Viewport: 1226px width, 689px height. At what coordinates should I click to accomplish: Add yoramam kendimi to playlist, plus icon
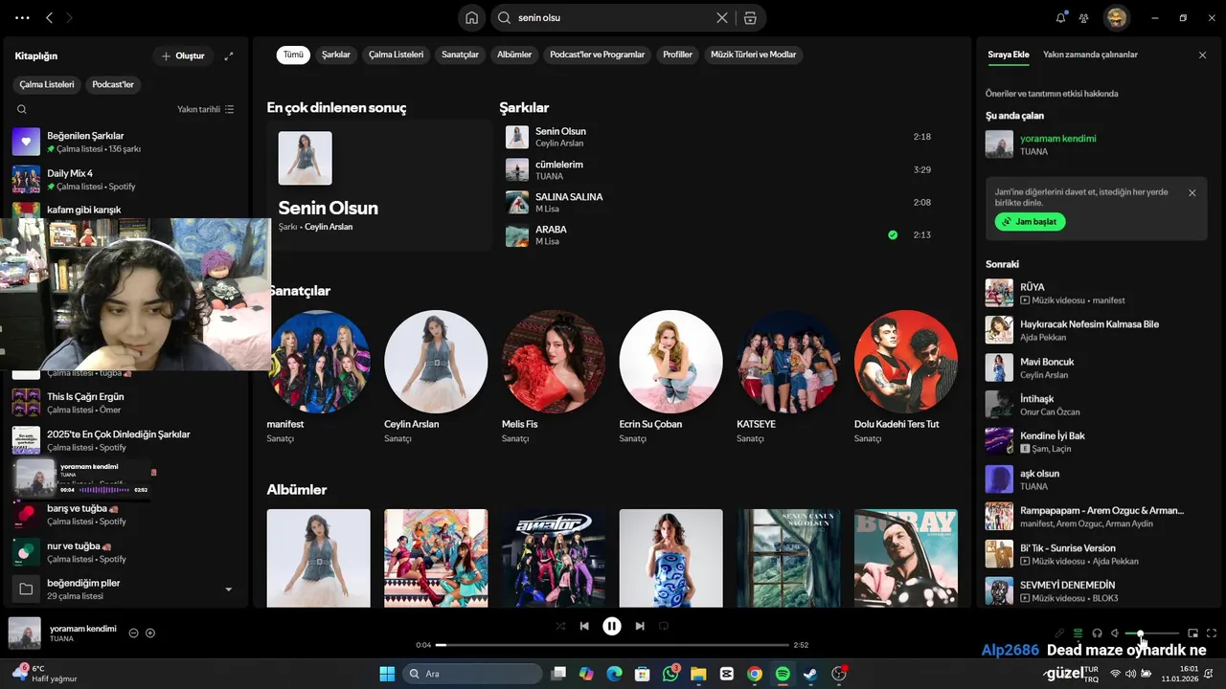(150, 633)
